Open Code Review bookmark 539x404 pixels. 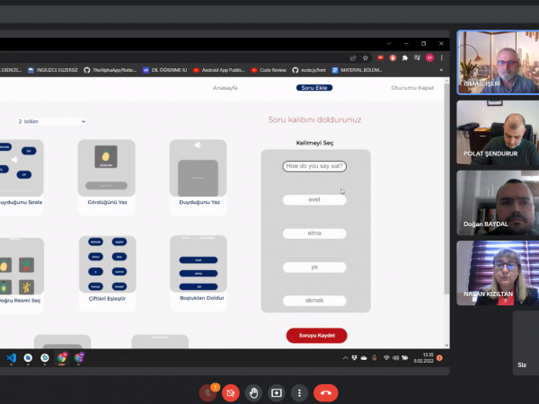point(269,70)
